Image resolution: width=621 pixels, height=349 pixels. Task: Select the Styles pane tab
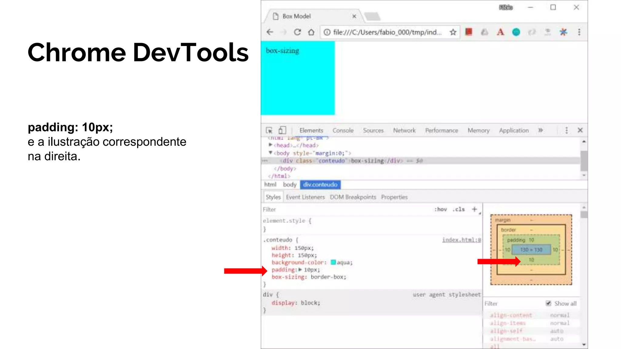[273, 197]
